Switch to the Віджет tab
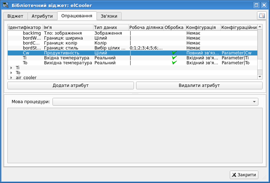The width and height of the screenshot is (270, 183). [x=15, y=16]
